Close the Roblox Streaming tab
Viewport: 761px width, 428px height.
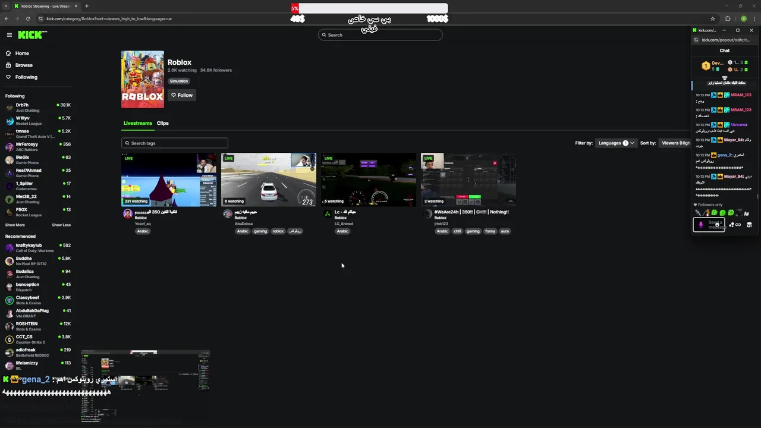(76, 6)
